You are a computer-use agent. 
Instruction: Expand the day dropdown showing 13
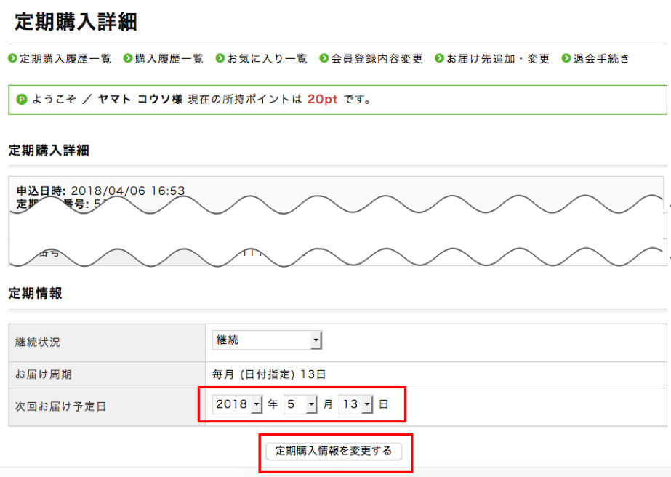(356, 404)
